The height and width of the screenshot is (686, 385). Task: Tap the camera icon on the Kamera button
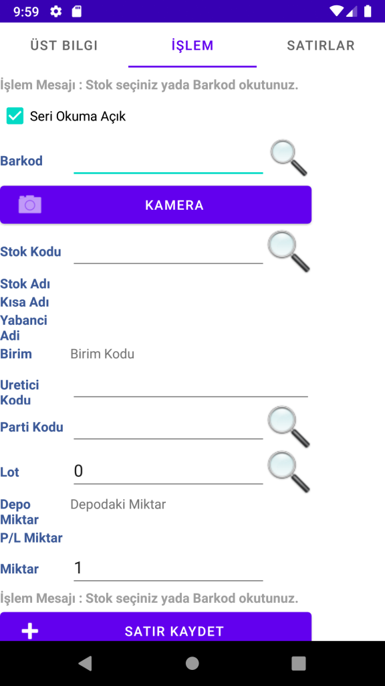click(x=29, y=205)
